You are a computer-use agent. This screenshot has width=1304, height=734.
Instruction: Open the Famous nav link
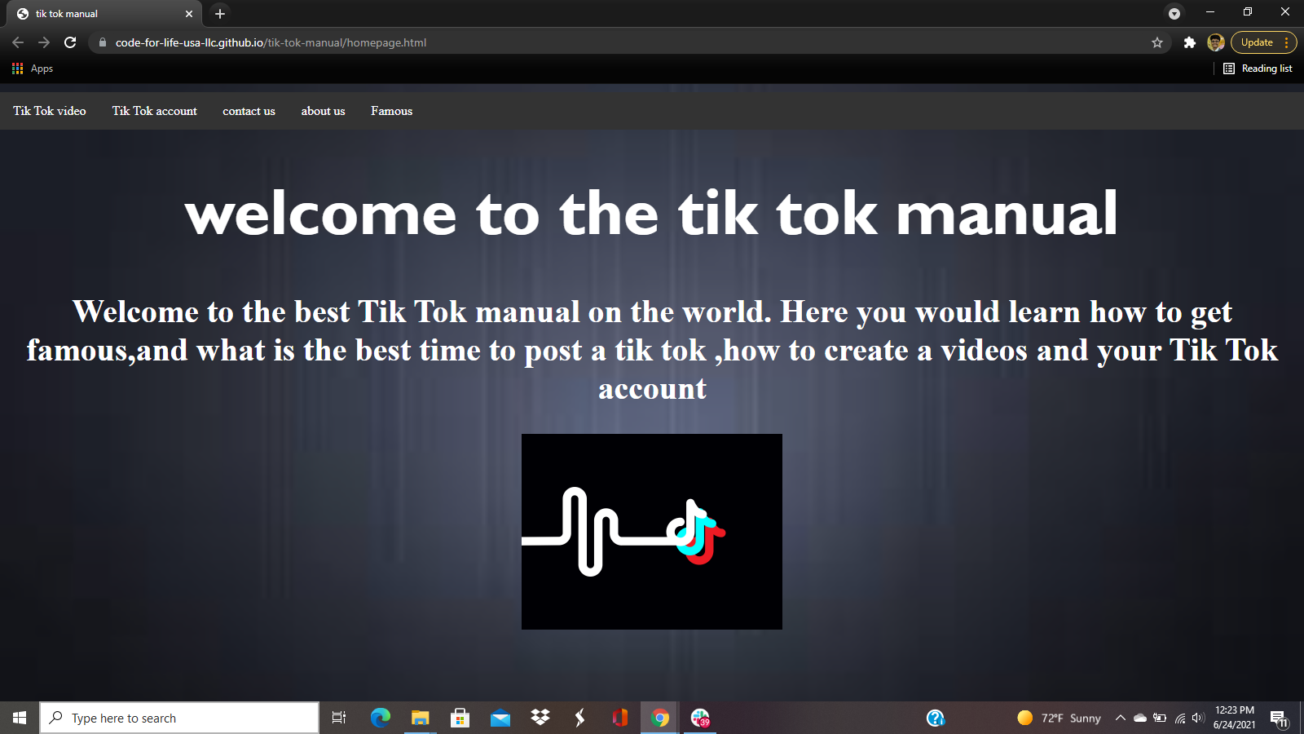point(391,111)
